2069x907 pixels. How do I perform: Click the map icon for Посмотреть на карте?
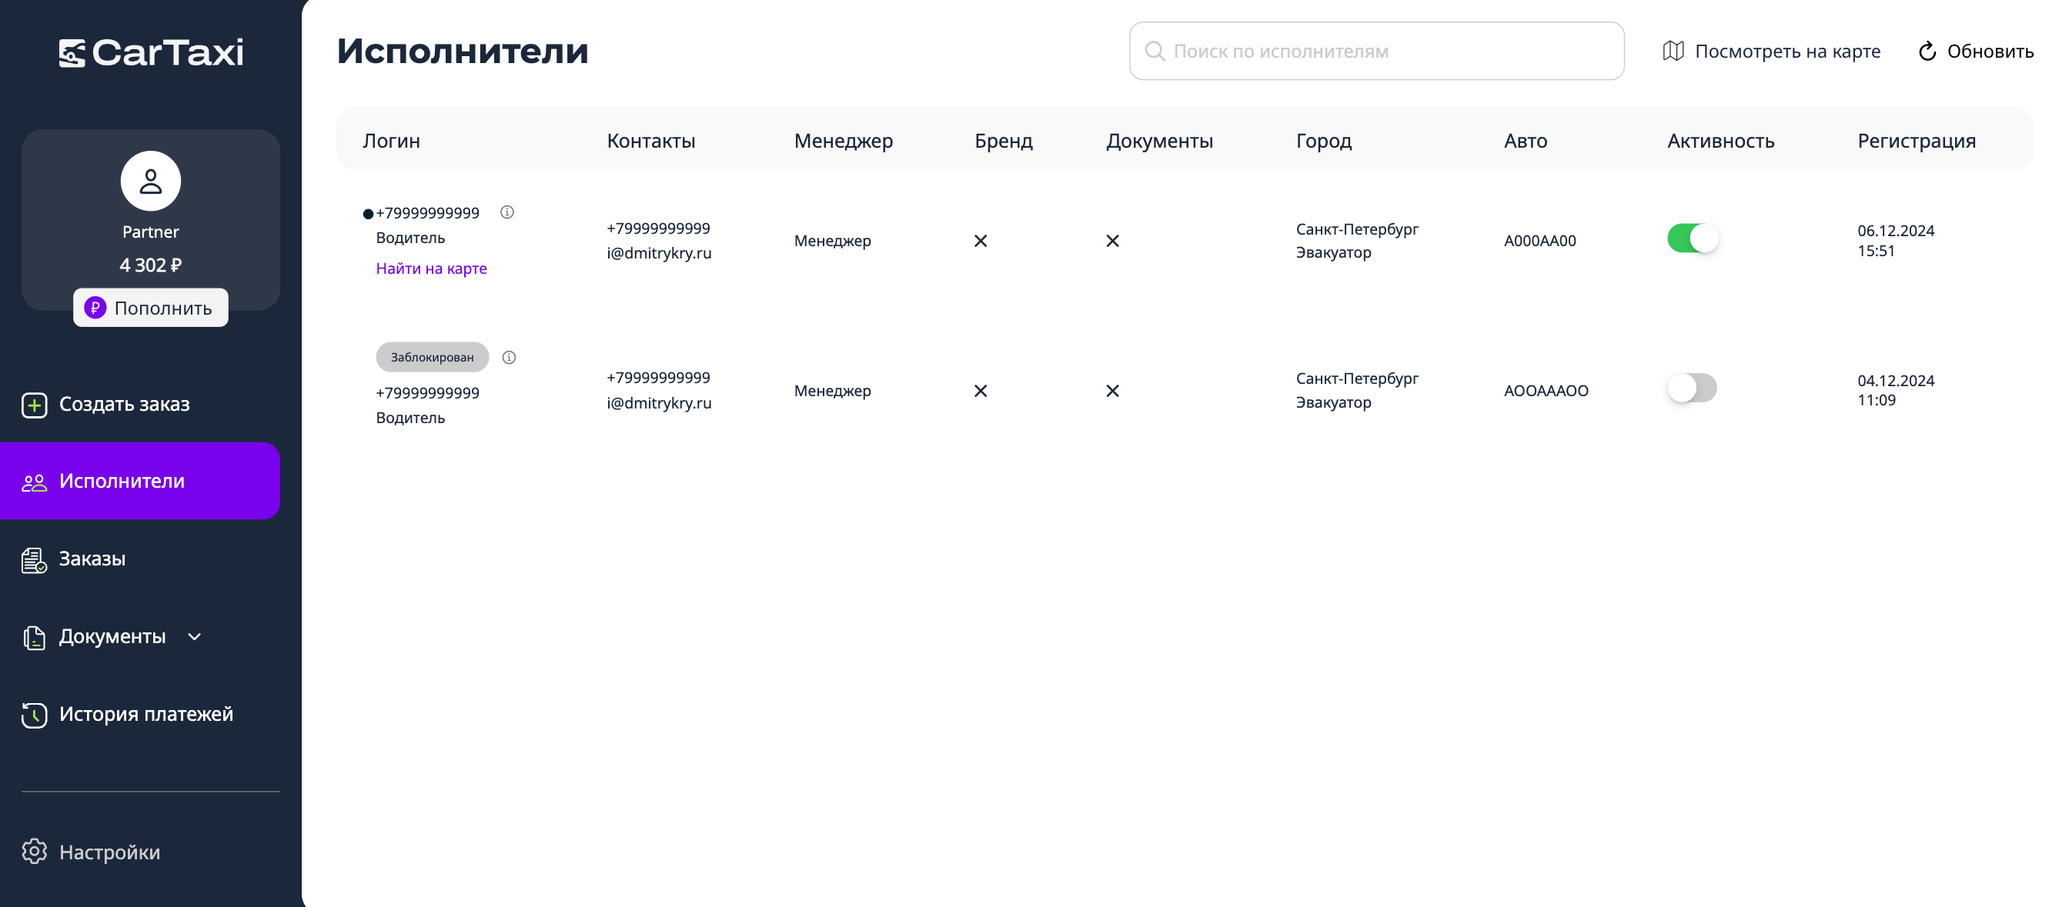(x=1673, y=52)
